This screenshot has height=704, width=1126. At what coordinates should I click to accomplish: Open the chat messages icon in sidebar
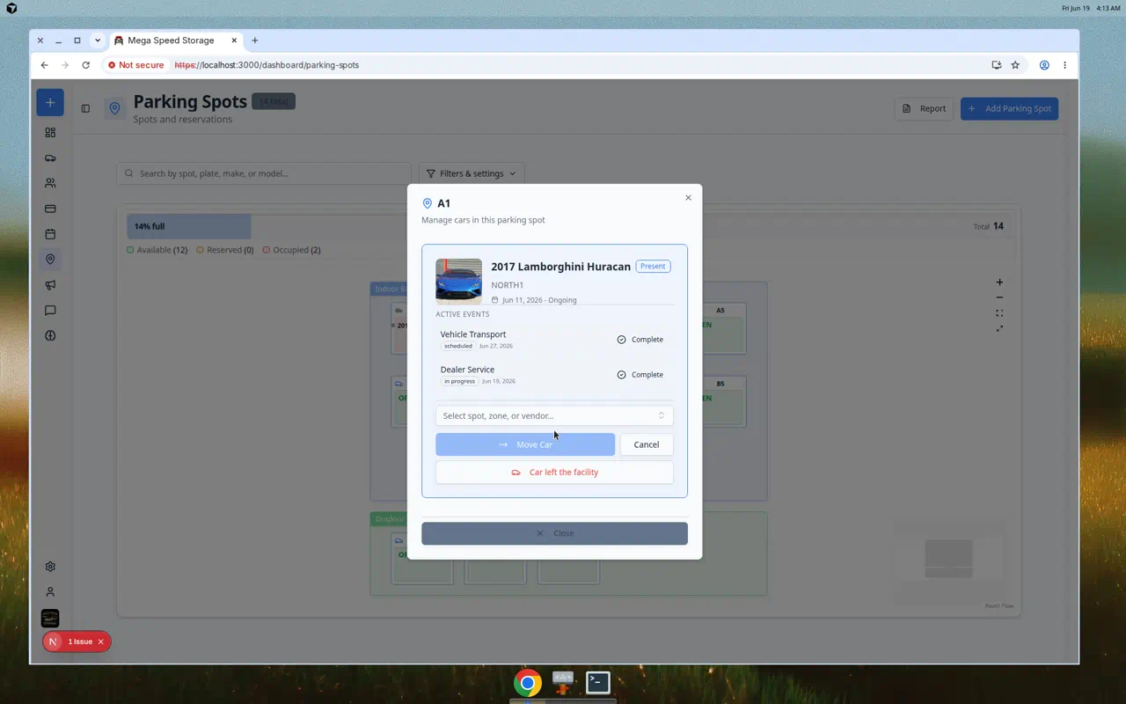click(50, 311)
